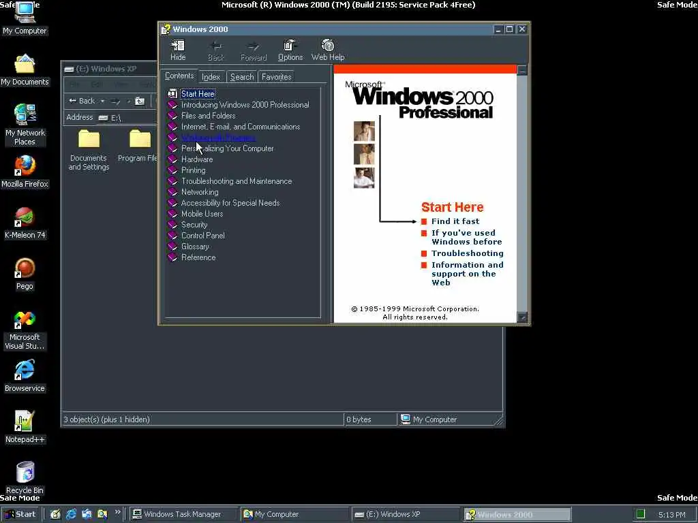Select the Documents and Settings folder
The image size is (698, 523).
[89, 150]
